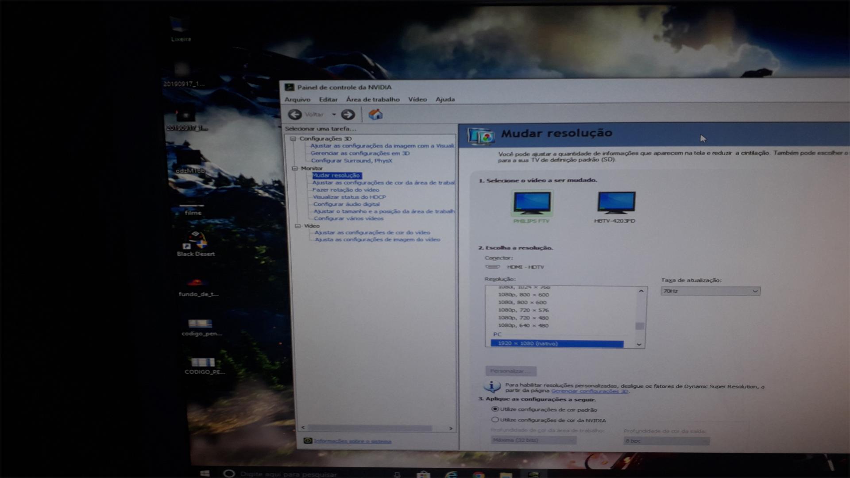Click the Voltar back arrow button
Image resolution: width=850 pixels, height=478 pixels.
[295, 115]
